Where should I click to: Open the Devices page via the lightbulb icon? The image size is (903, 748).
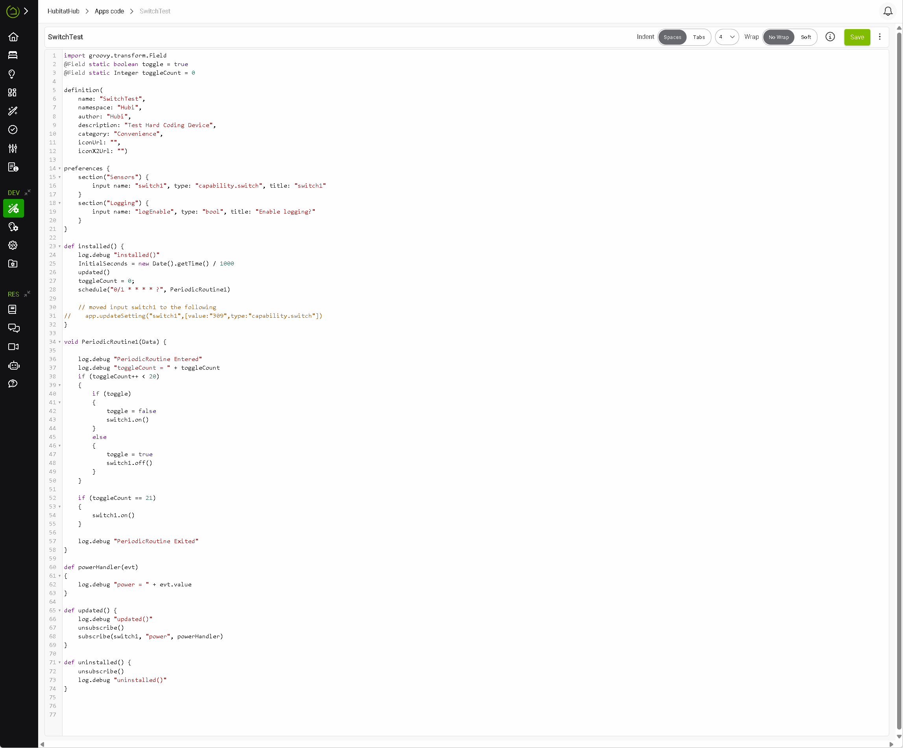tap(13, 74)
